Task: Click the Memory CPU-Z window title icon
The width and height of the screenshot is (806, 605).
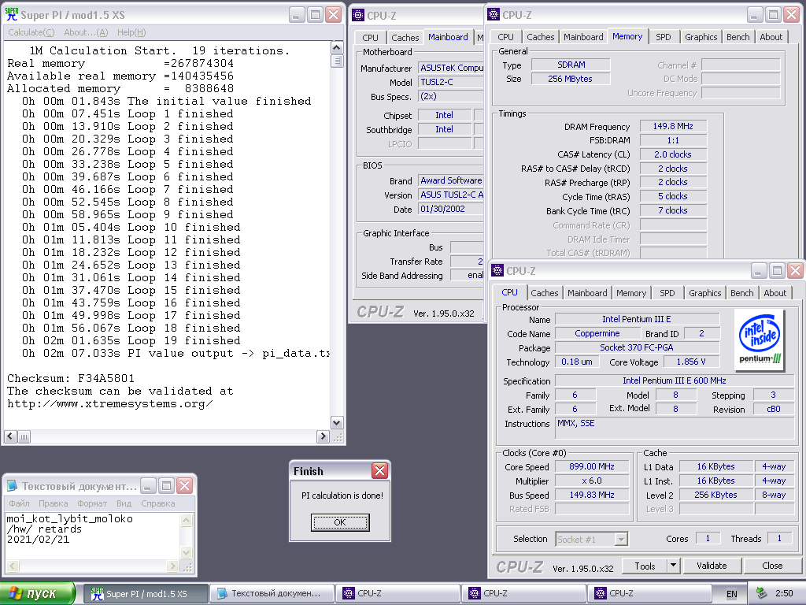Action: point(494,14)
